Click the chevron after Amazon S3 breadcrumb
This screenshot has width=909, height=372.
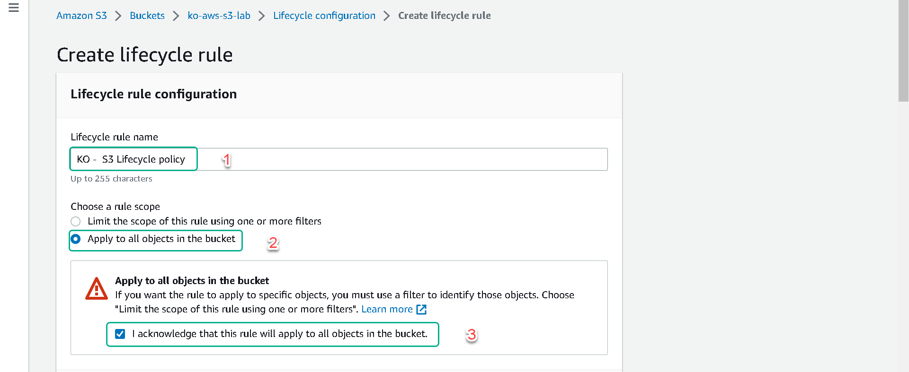click(x=118, y=16)
